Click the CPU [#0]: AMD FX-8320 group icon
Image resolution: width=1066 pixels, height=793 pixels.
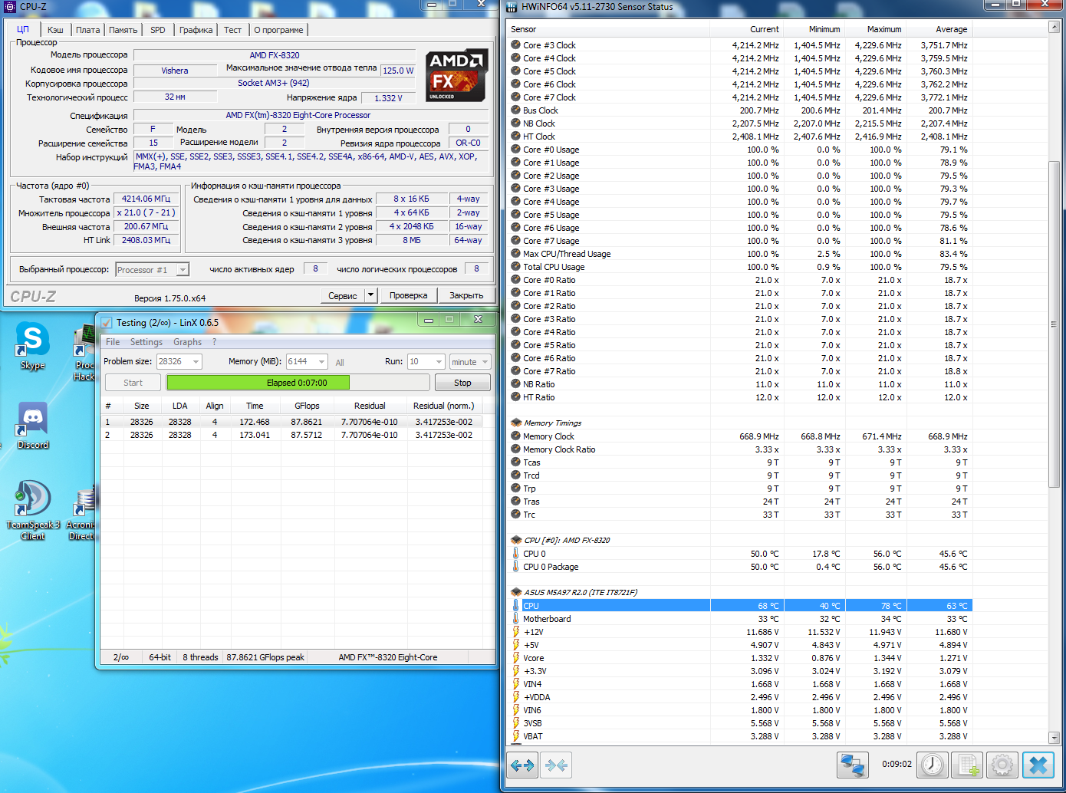(x=516, y=540)
